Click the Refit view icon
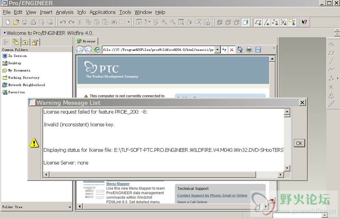 [181, 22]
